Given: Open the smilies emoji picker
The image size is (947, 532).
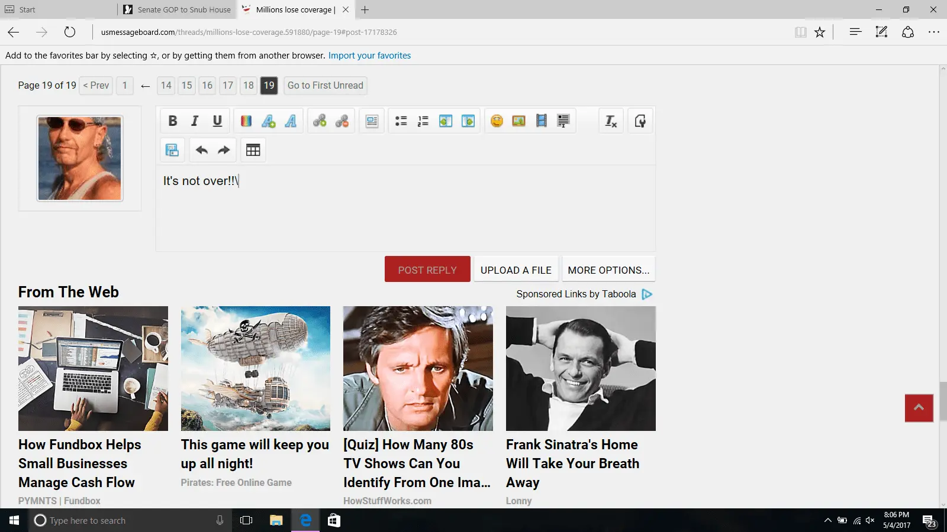Looking at the screenshot, I should pyautogui.click(x=497, y=121).
